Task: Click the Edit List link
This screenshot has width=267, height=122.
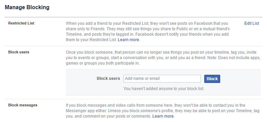Action: (x=251, y=23)
